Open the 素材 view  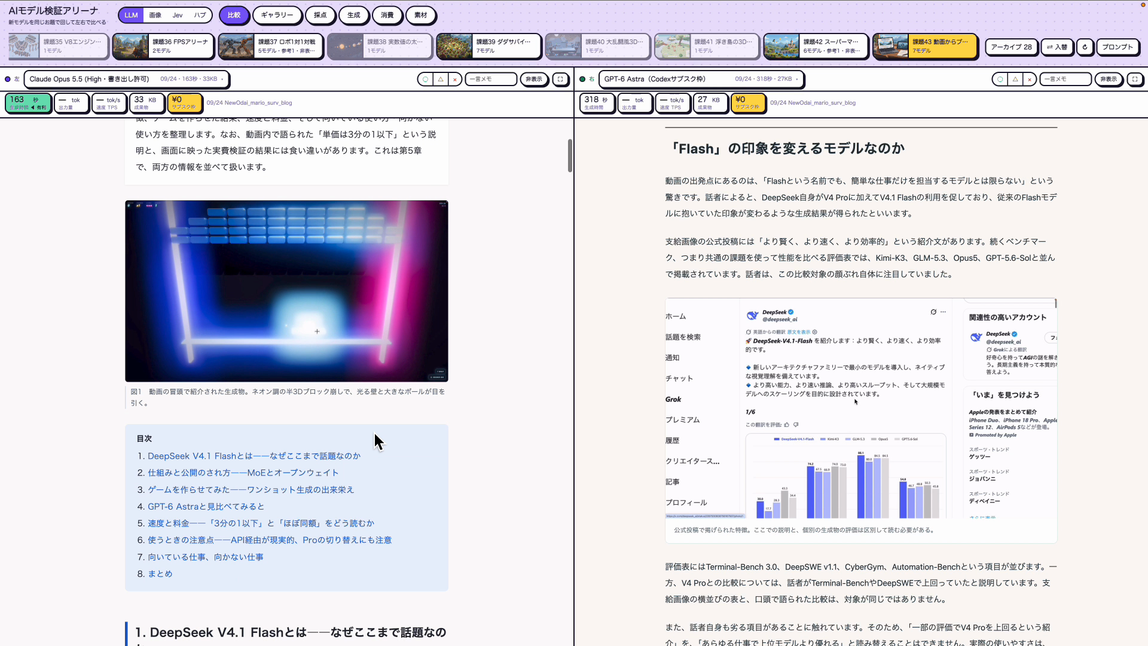(421, 15)
